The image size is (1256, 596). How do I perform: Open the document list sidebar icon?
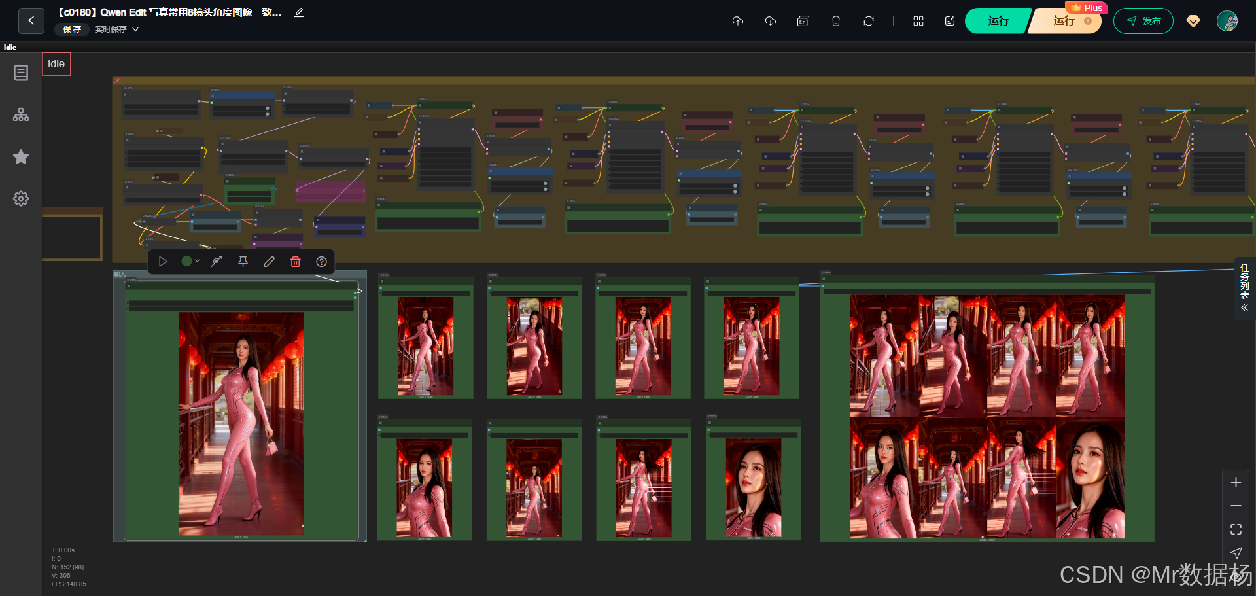[x=21, y=73]
